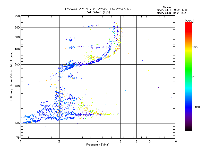Click the colorbar tick label '-100'

[x=196, y=107]
